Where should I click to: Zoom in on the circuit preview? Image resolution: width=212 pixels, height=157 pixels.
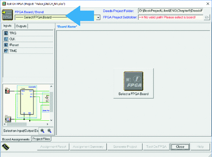[42, 131]
